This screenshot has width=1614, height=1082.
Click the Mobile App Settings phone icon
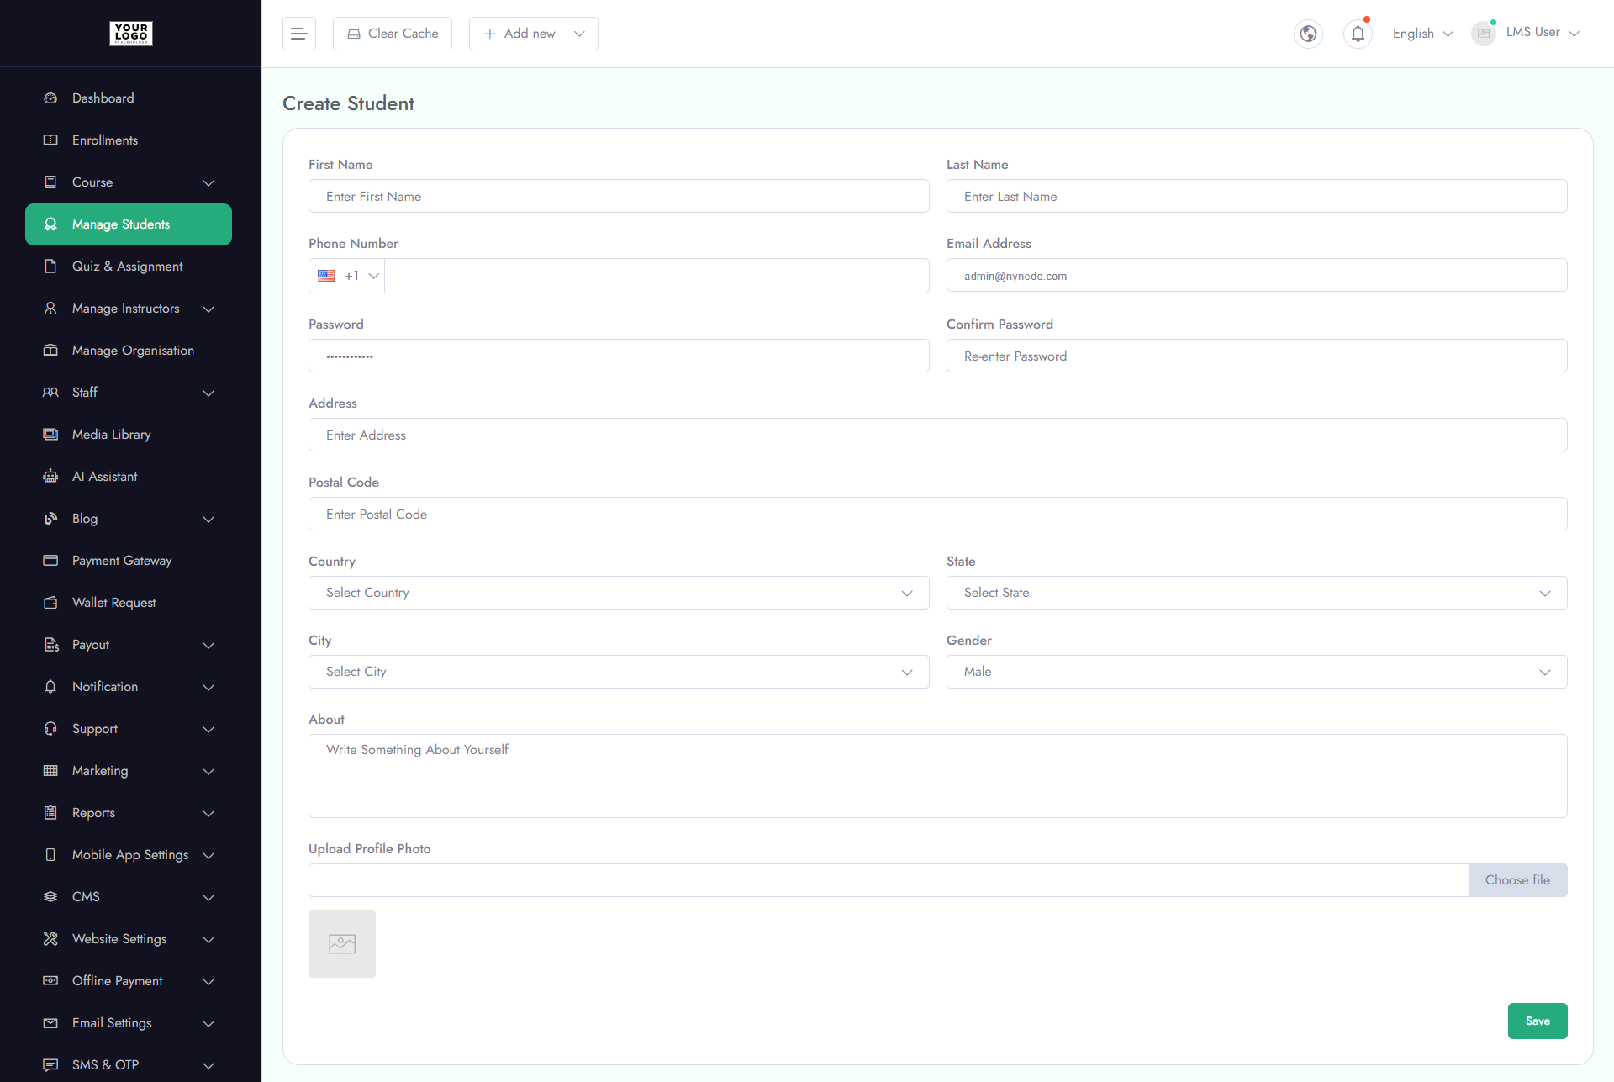point(50,855)
